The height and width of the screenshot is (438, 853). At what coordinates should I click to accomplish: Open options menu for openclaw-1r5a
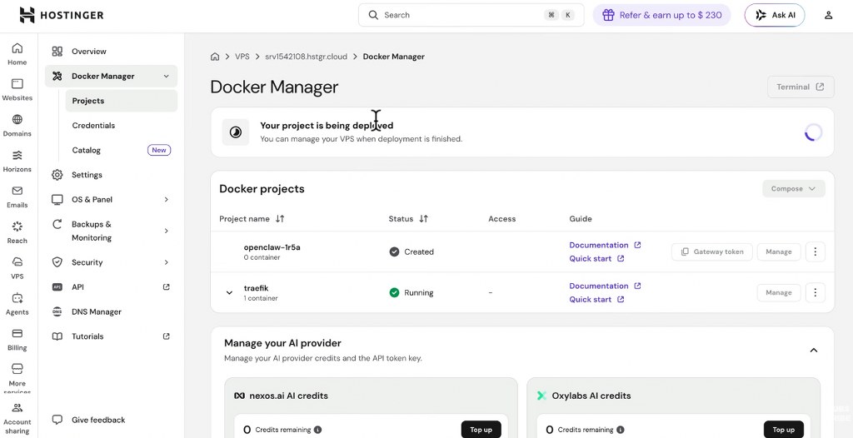click(x=815, y=252)
